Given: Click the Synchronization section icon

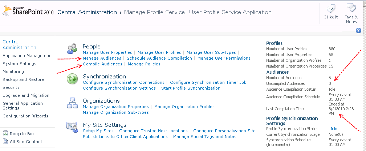Looking at the screenshot, I should 72,79.
